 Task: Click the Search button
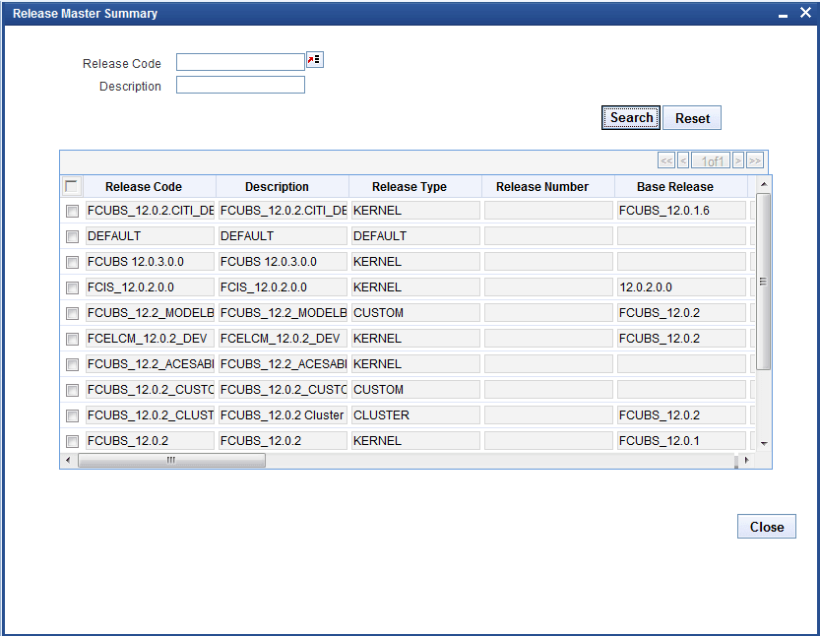[631, 118]
